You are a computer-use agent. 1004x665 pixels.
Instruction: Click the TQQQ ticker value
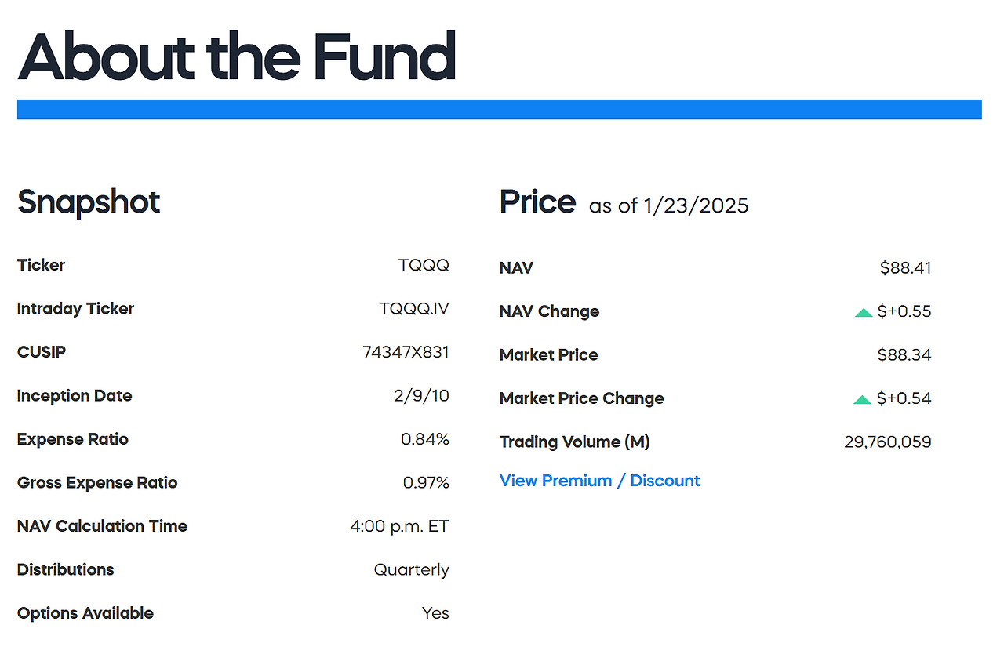[x=424, y=265]
